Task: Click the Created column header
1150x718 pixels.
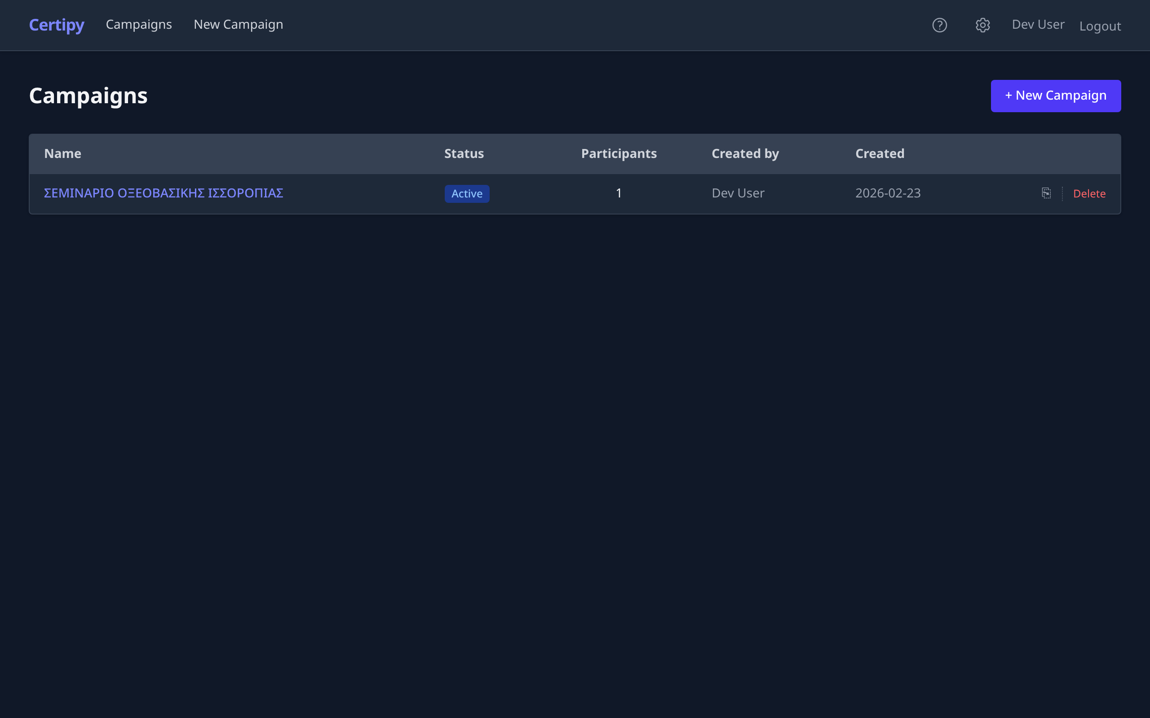Action: (880, 153)
